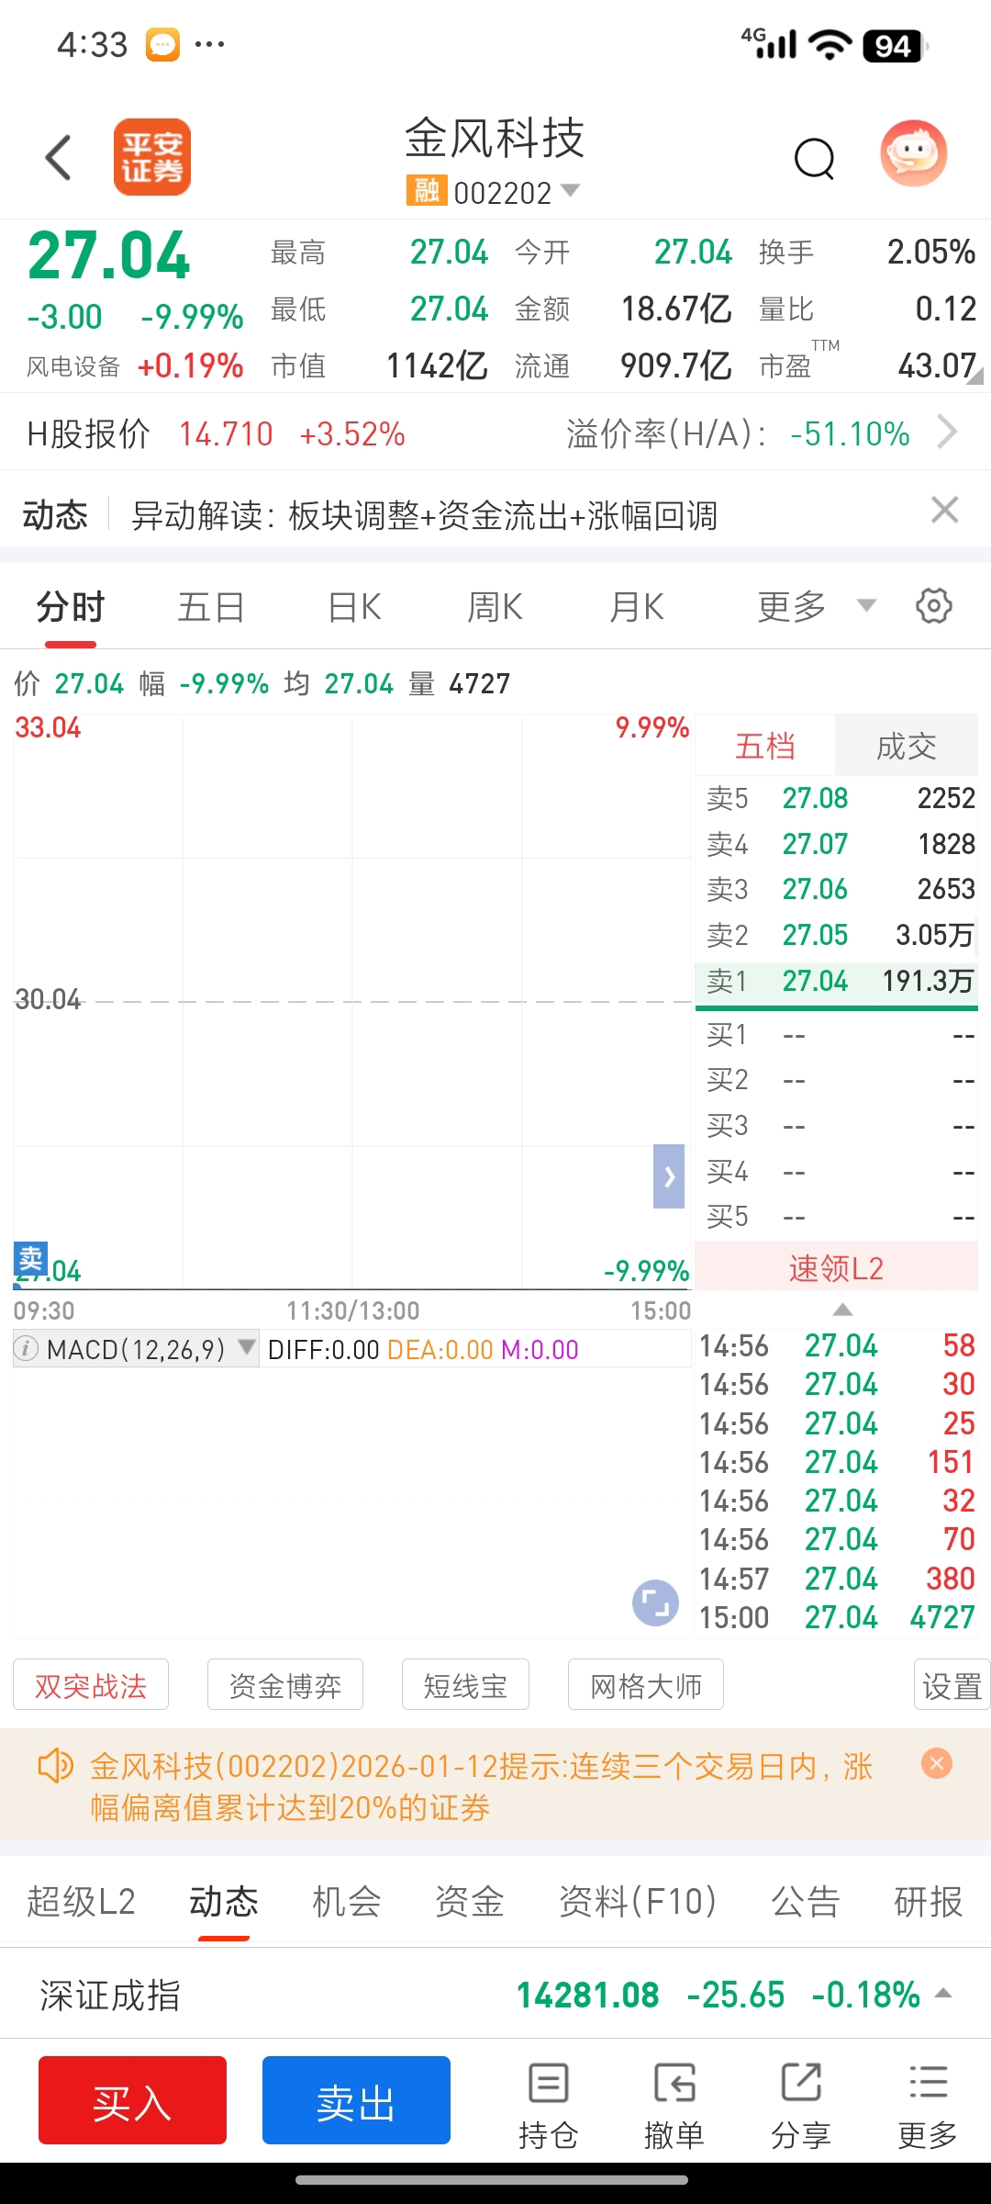
Task: Open the 网格大师 tool
Action: coord(646,1685)
